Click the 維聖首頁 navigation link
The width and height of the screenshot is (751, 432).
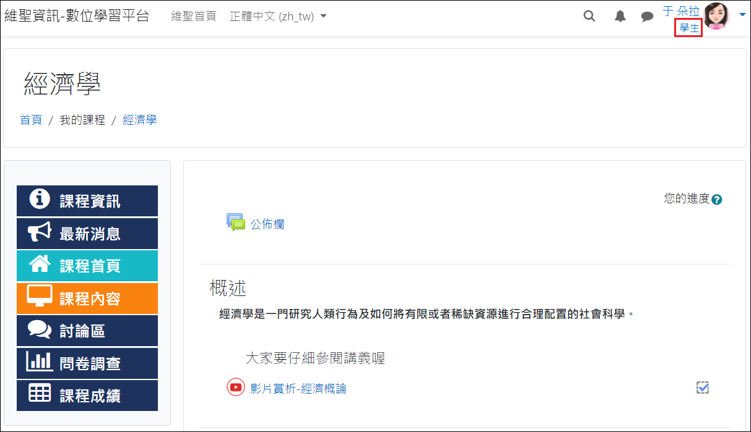point(194,17)
